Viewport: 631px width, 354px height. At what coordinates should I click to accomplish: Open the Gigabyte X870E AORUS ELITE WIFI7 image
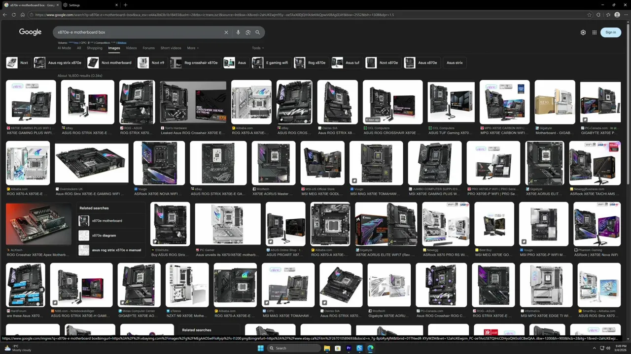tap(386, 224)
